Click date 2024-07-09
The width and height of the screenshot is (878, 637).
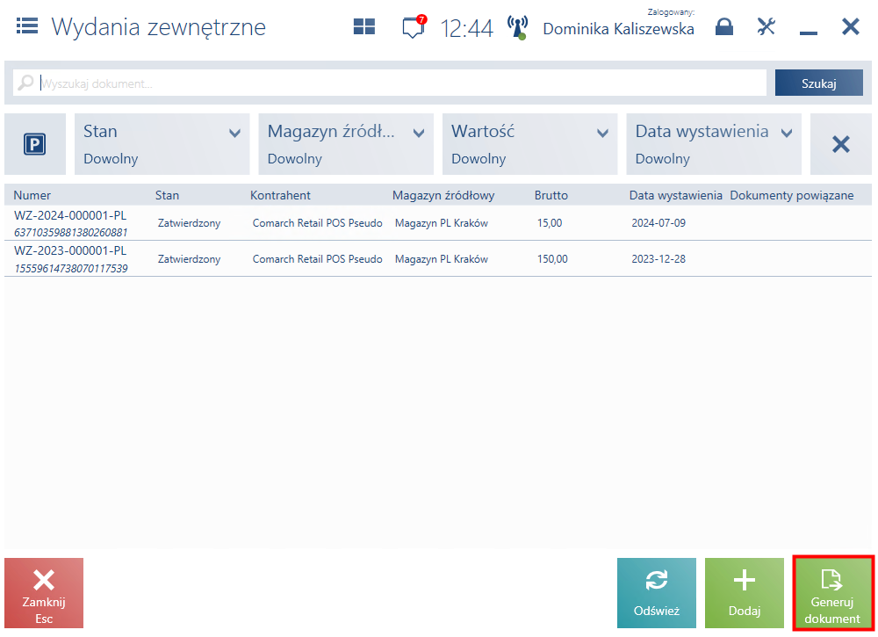pos(658,223)
